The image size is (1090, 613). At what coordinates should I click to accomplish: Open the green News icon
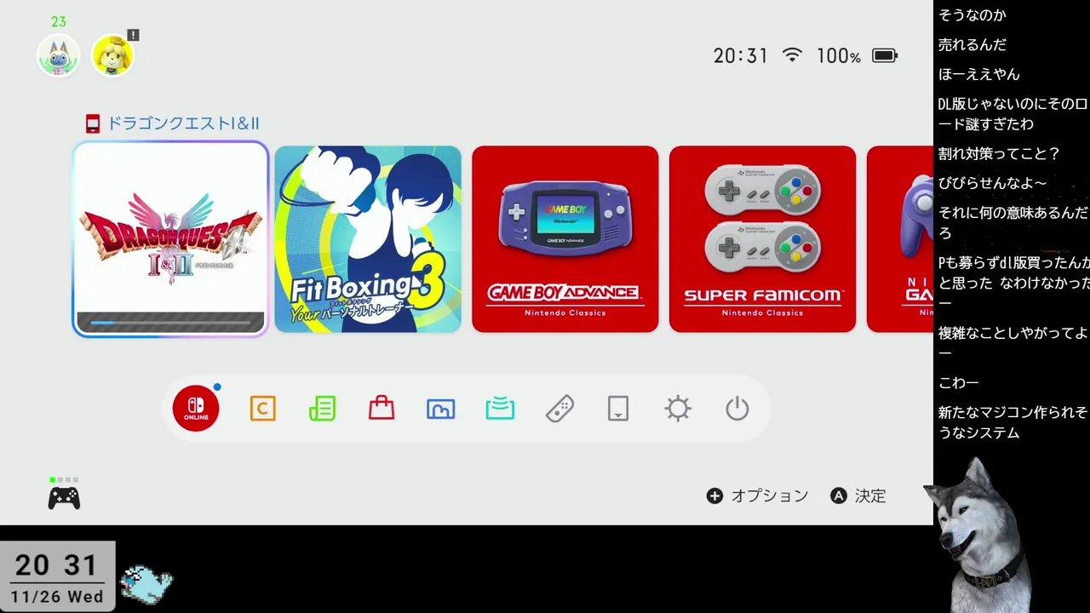pyautogui.click(x=322, y=409)
